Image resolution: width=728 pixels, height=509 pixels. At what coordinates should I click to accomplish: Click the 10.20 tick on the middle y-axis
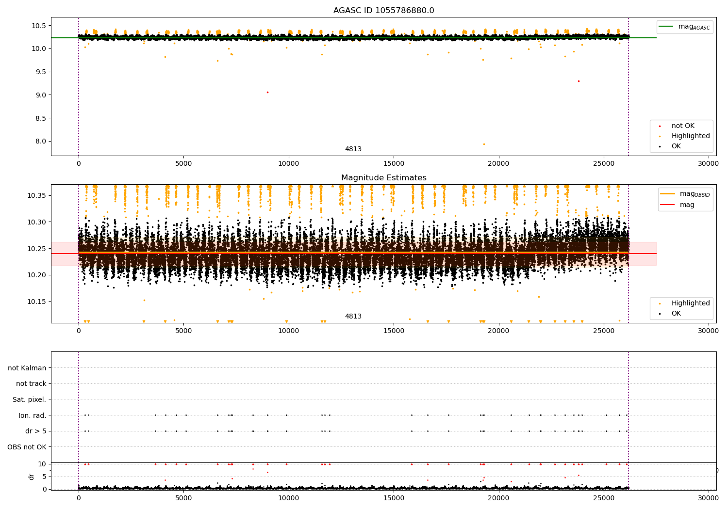pyautogui.click(x=37, y=275)
